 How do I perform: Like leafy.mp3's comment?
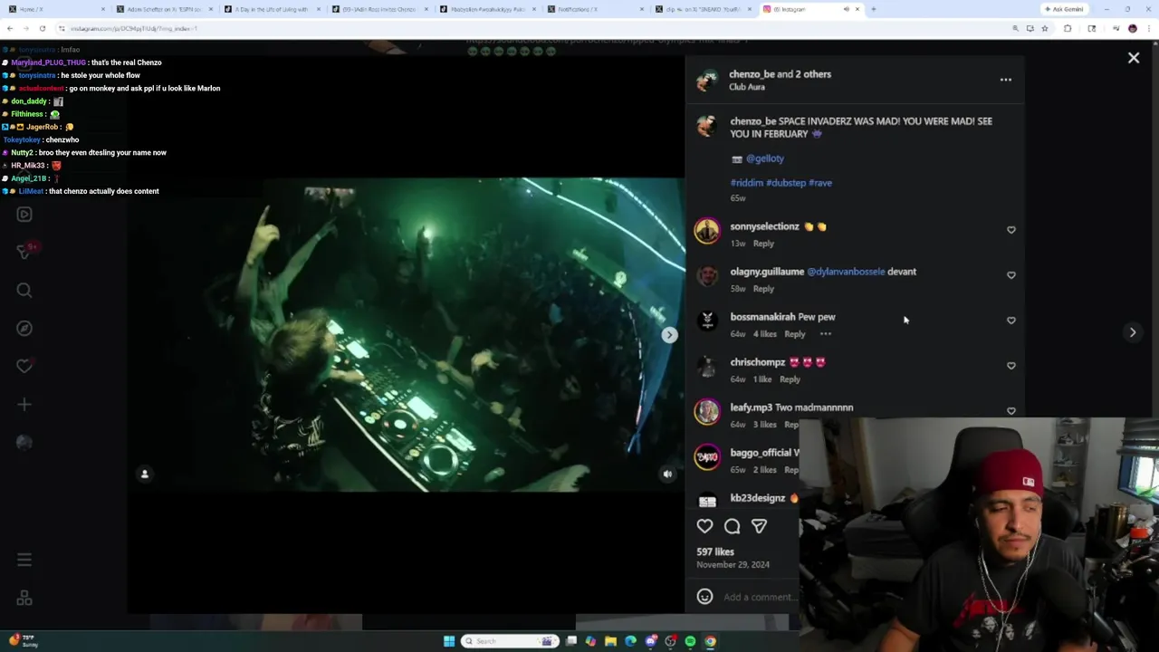1011,410
